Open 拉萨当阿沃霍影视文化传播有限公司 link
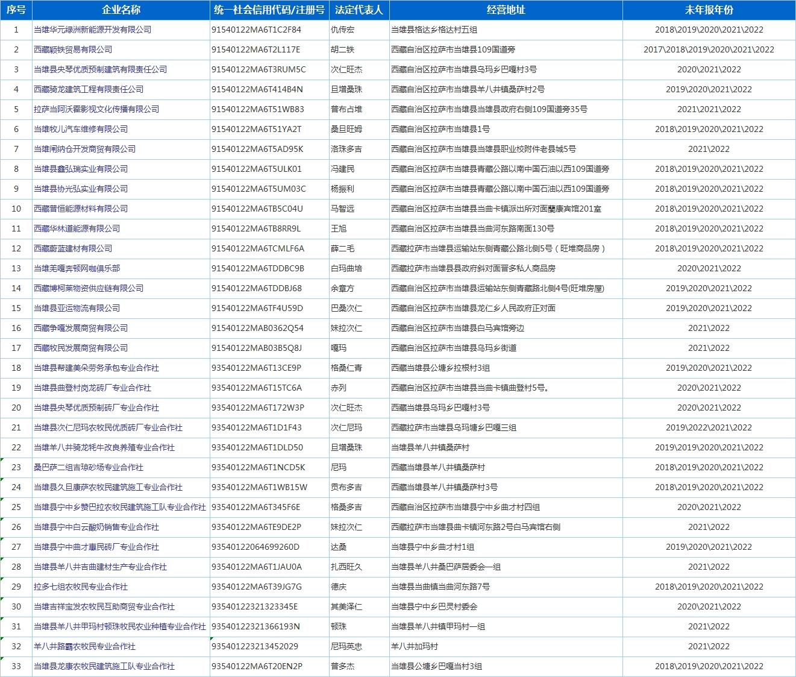This screenshot has width=796, height=677. click(96, 109)
